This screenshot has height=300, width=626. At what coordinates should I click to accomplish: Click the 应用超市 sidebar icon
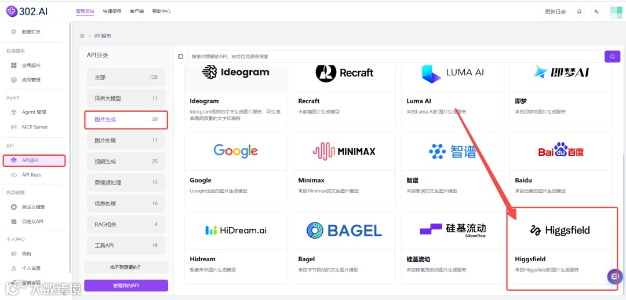coord(14,65)
